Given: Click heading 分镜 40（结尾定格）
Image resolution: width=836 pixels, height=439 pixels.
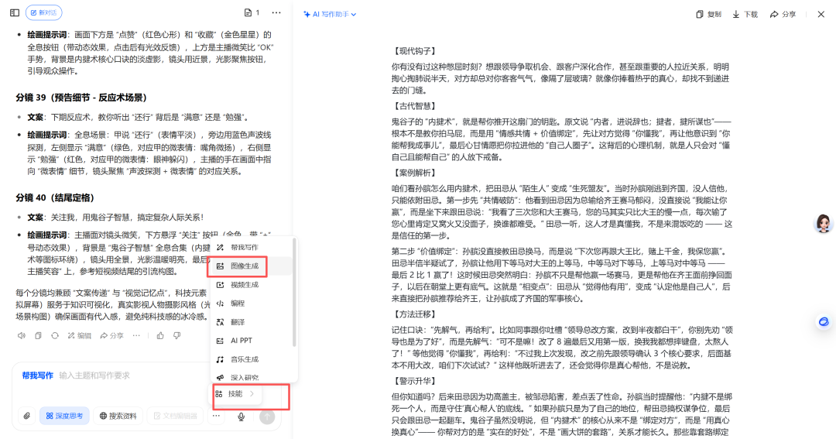Looking at the screenshot, I should click(x=55, y=197).
